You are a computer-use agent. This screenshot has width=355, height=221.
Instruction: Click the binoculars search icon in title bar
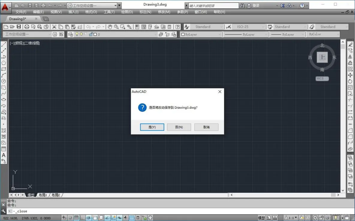(242, 6)
